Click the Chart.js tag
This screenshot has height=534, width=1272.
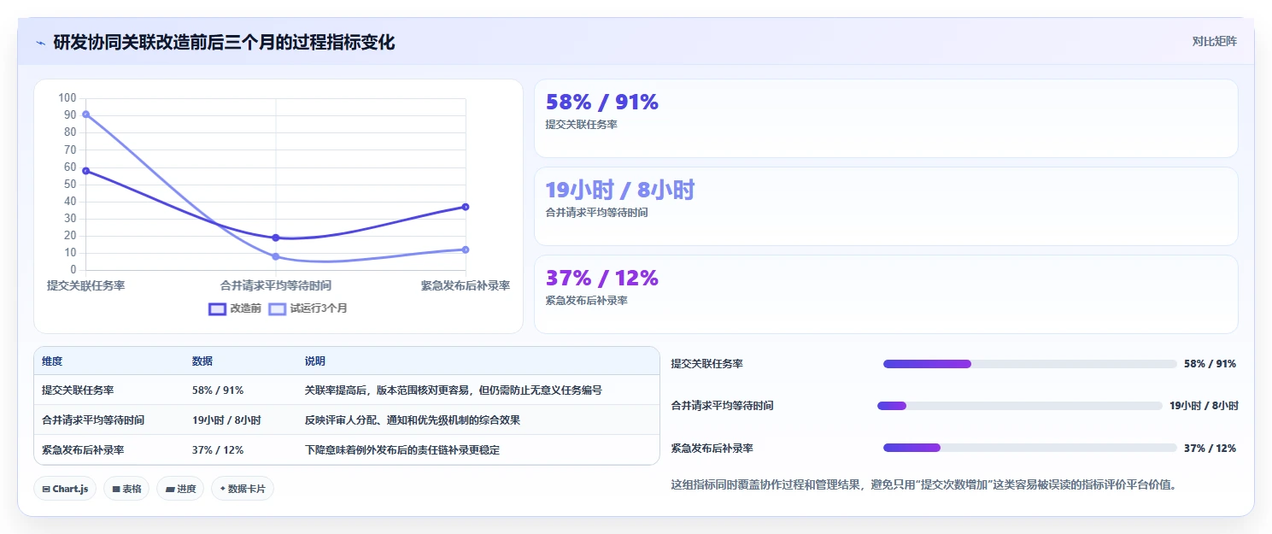[66, 489]
